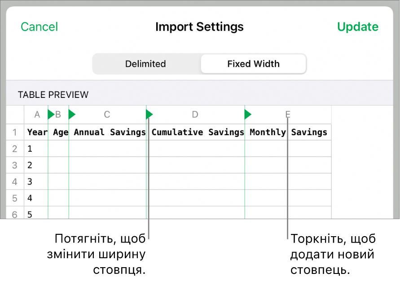Tap column E header to add column
The image size is (400, 282).
pyautogui.click(x=288, y=115)
